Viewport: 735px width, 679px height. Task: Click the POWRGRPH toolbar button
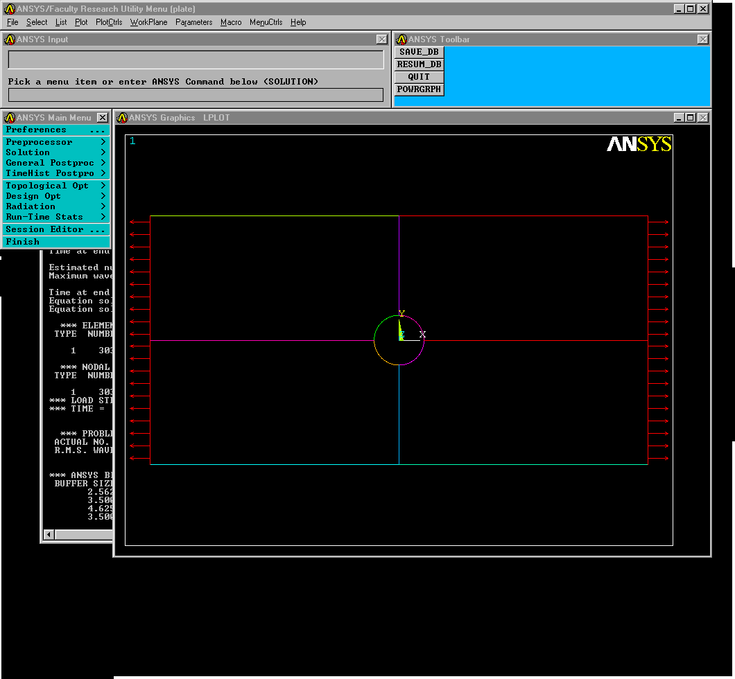419,89
